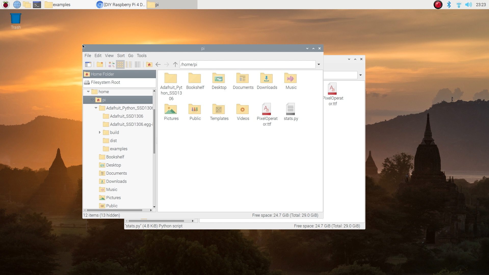The height and width of the screenshot is (275, 489).
Task: Switch to detailed list view mode
Action: [138, 64]
